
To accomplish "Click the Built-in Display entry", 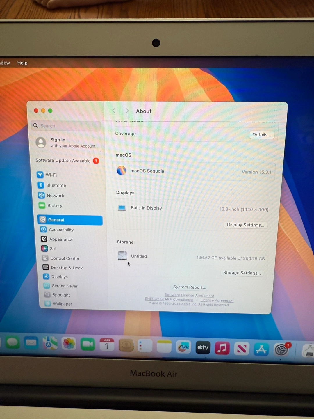I will pos(146,208).
